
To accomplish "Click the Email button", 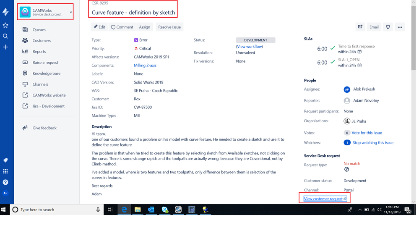I will point(374,27).
